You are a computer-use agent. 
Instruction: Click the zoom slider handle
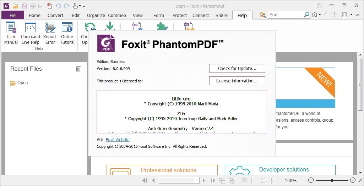tap(332, 180)
